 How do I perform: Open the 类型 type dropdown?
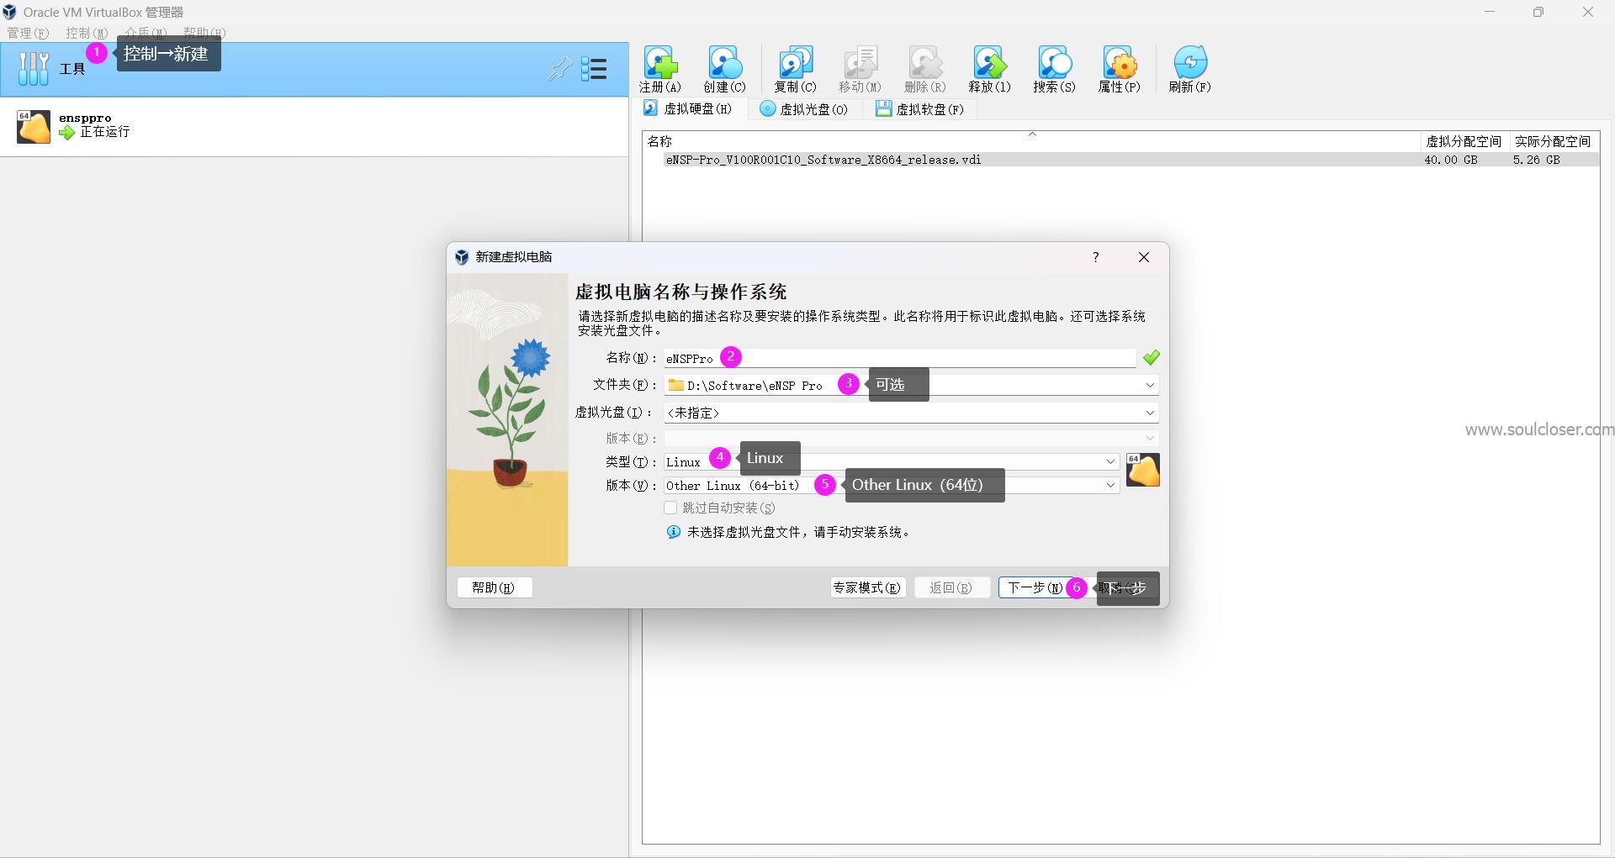pyautogui.click(x=1110, y=462)
